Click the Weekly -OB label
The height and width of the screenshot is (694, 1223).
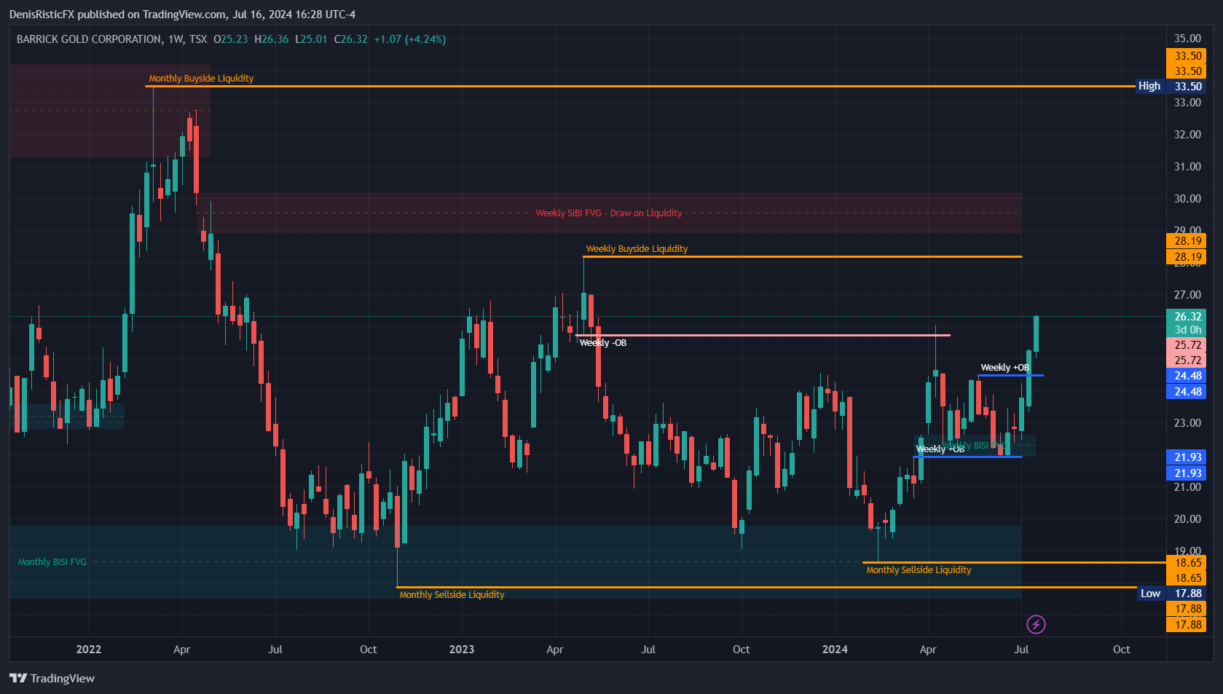tap(603, 343)
